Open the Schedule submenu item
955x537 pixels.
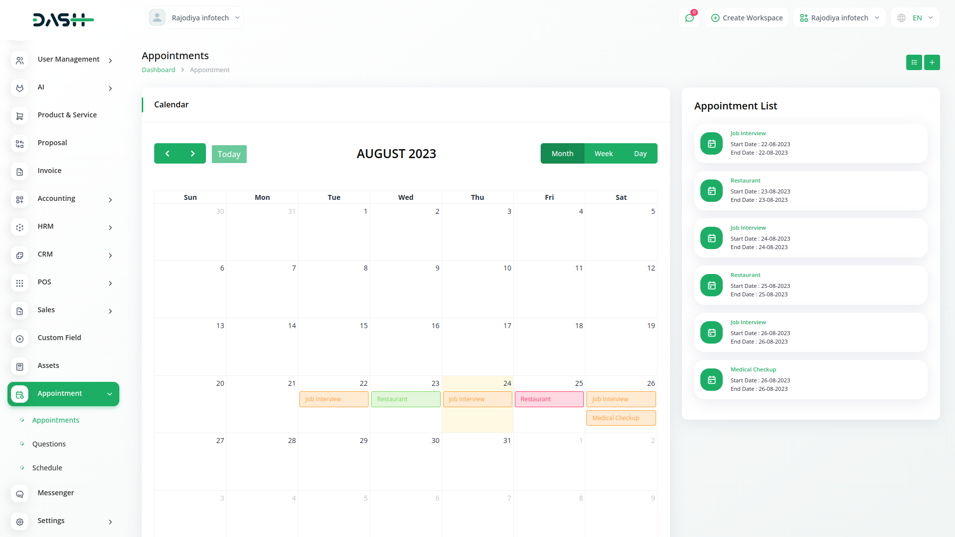(47, 468)
